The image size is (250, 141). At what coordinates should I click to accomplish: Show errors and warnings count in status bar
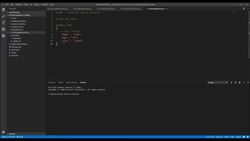[20, 137]
